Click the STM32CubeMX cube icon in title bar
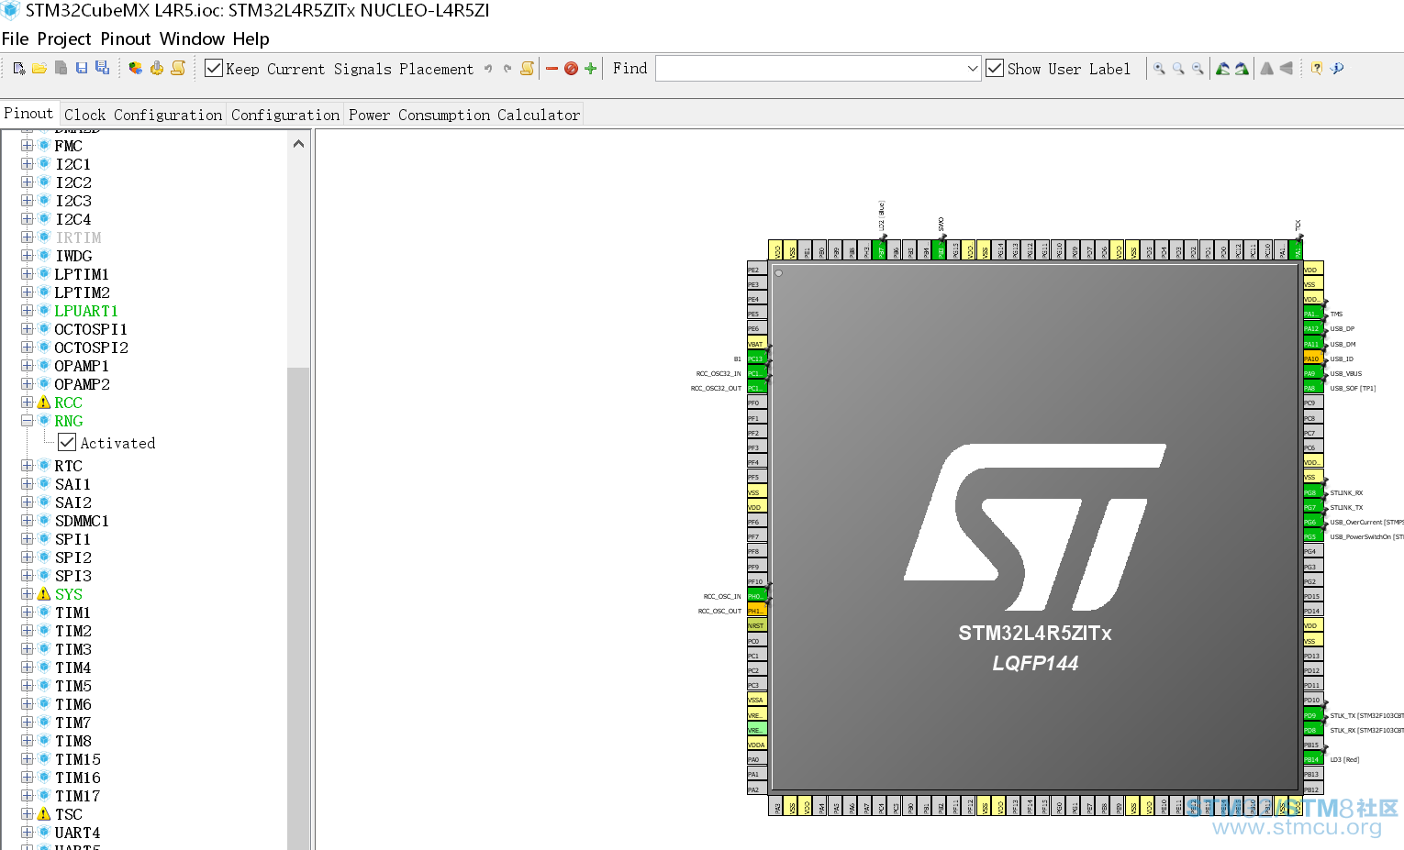 tap(10, 11)
